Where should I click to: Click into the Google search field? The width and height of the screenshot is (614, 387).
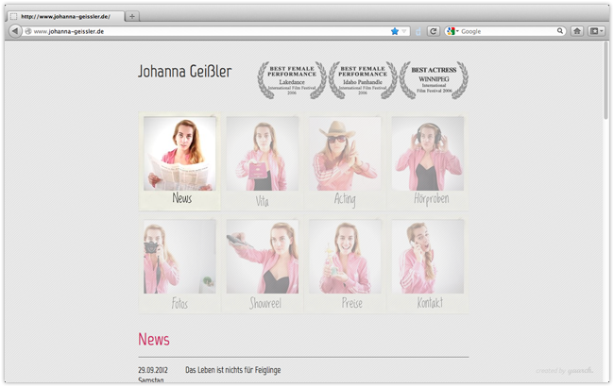(507, 31)
